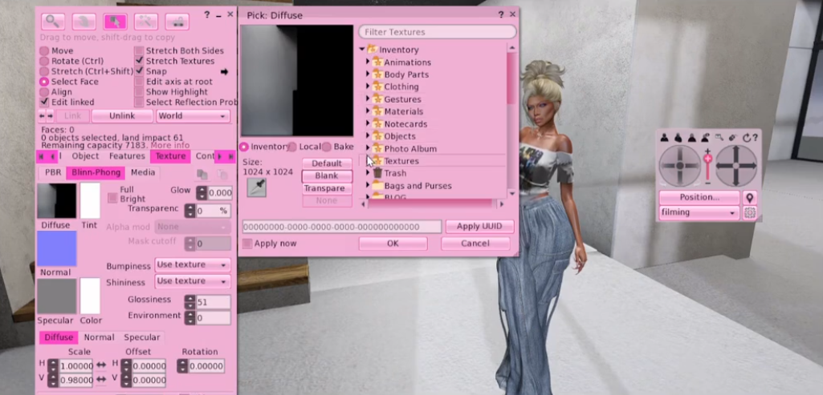The image size is (823, 395).
Task: Open the Bumpiness dropdown
Action: (192, 265)
